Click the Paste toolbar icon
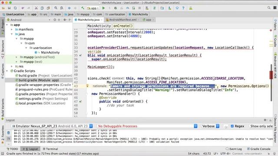Image resolution: width=278 pixels, height=156 pixels. point(48,8)
